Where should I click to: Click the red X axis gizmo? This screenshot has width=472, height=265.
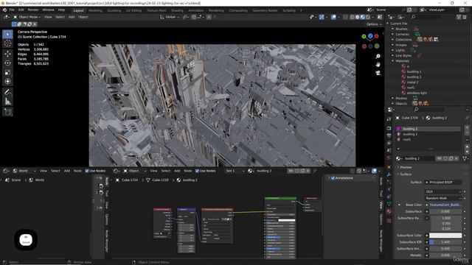click(x=376, y=36)
